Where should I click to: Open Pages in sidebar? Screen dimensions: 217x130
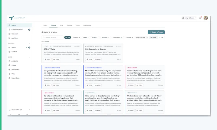pos(19,65)
